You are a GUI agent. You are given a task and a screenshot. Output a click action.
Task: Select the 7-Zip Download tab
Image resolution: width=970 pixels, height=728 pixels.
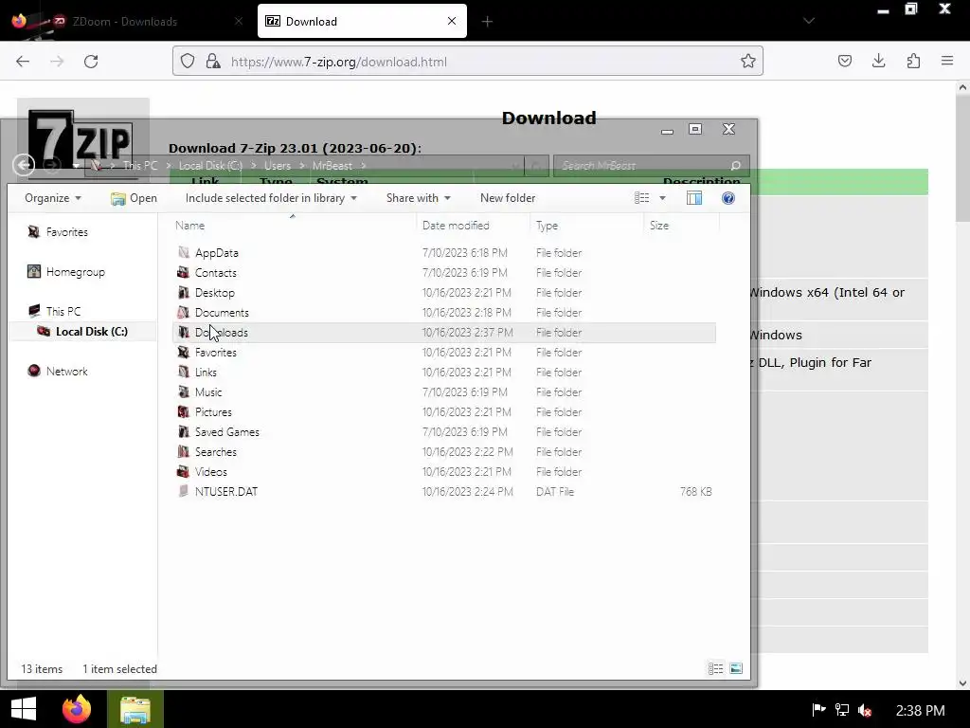pyautogui.click(x=362, y=21)
